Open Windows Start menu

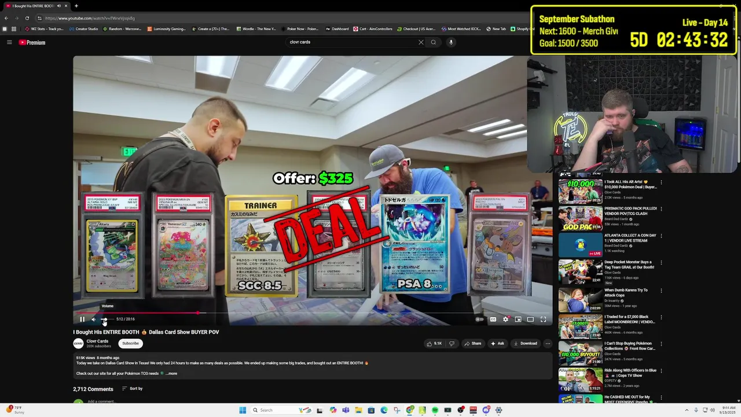(x=242, y=410)
